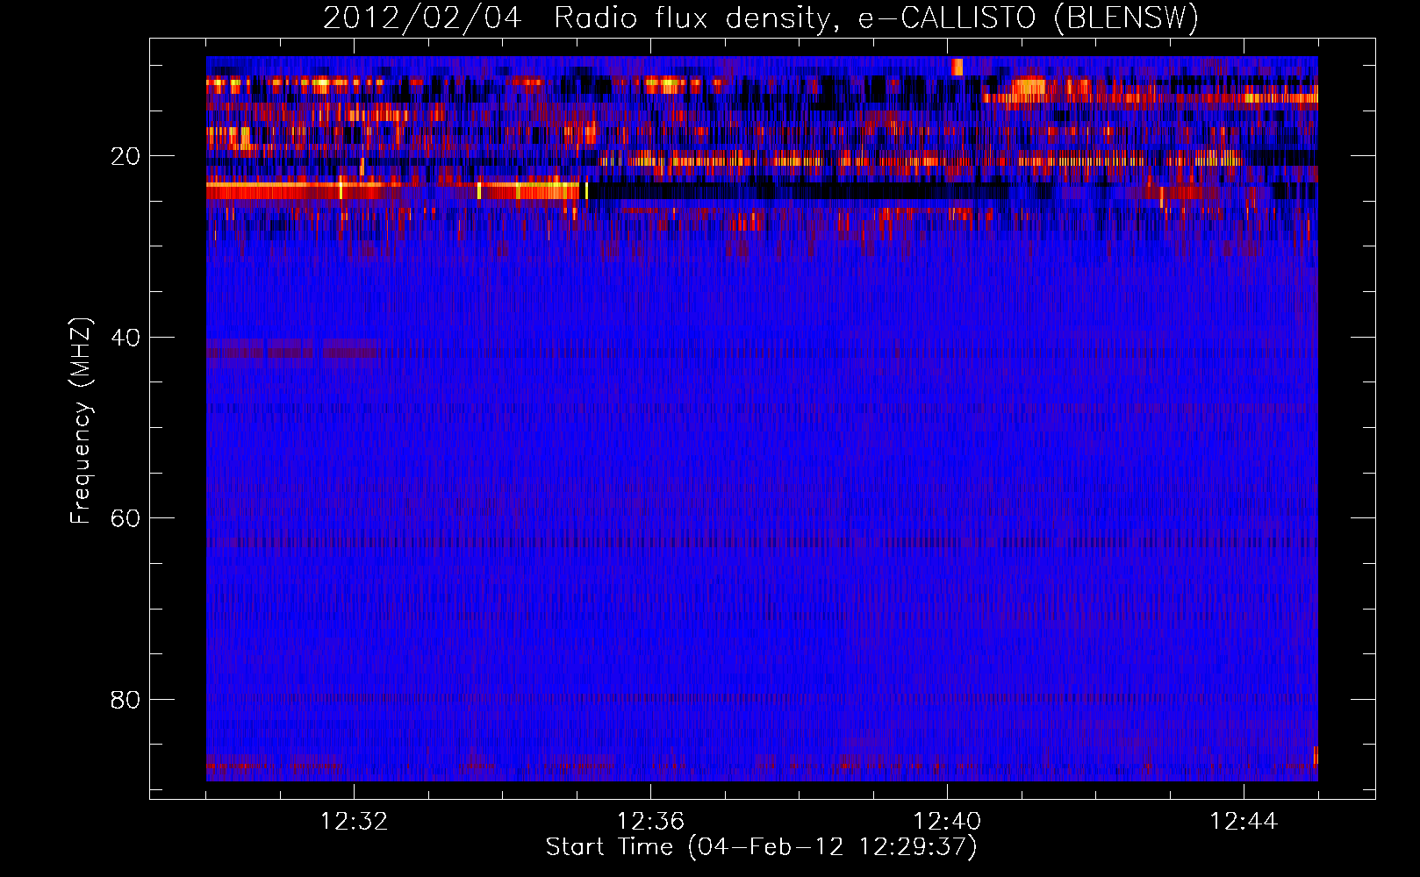Click the 12:36 time tick label
This screenshot has height=877, width=1420.
pos(650,822)
